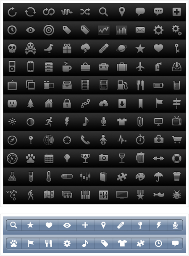189x256 pixels.
Task: Click the gas pump icon
Action: 122,85
